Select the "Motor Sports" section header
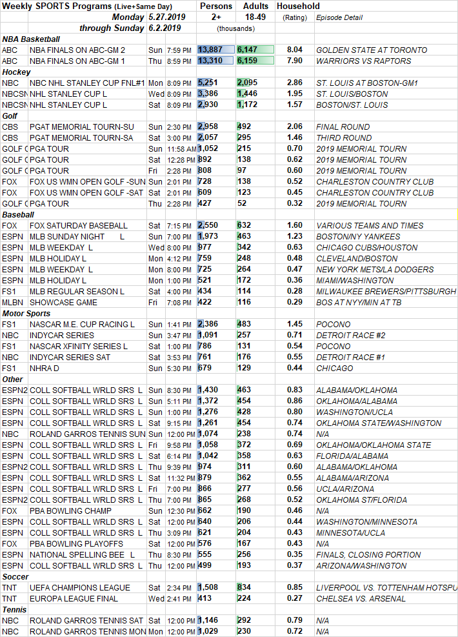458x637 pixels. pyautogui.click(x=27, y=313)
